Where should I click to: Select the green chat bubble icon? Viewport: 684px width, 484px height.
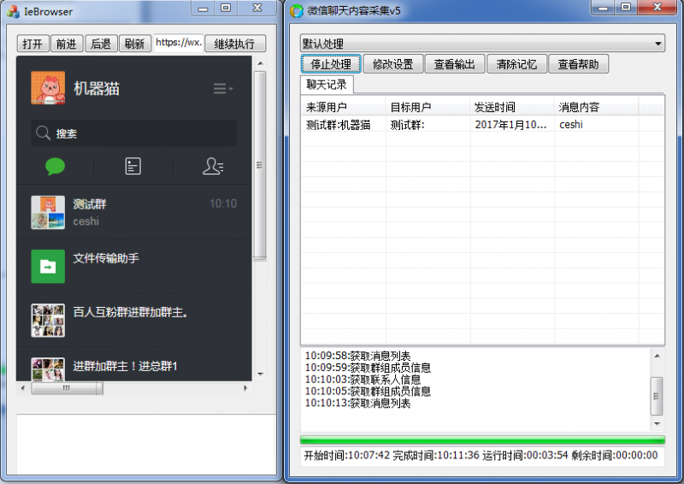55,166
